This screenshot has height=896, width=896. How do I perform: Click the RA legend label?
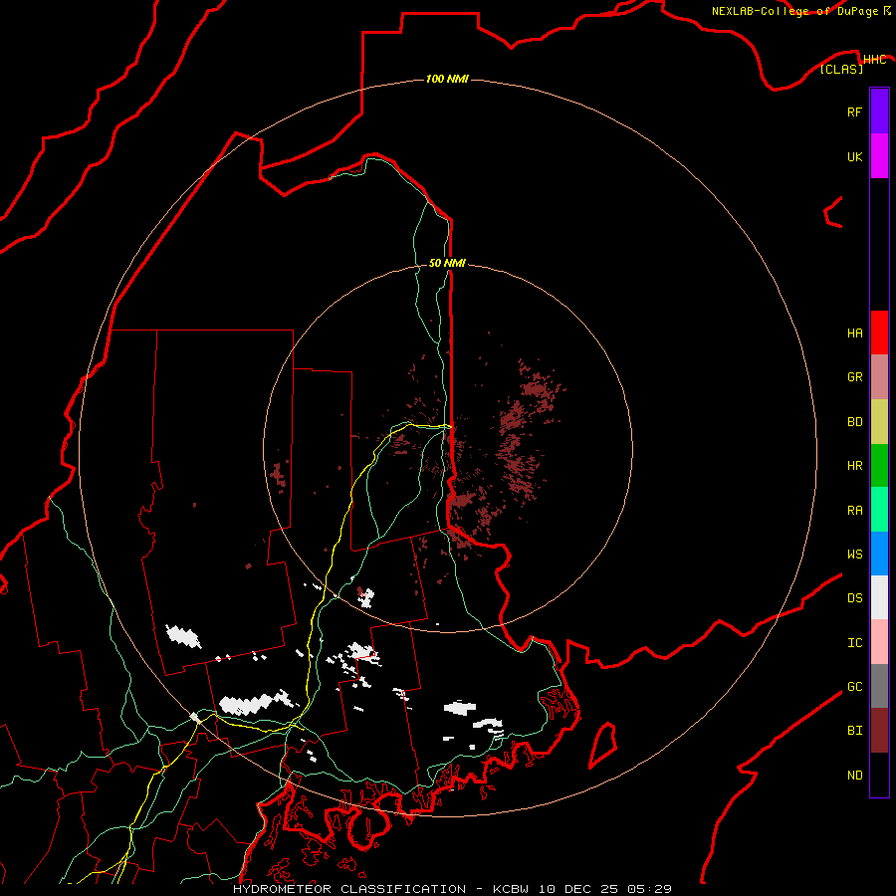(x=854, y=511)
